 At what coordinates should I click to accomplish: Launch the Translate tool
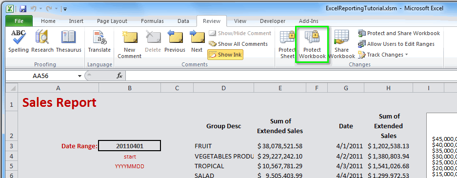[99, 41]
